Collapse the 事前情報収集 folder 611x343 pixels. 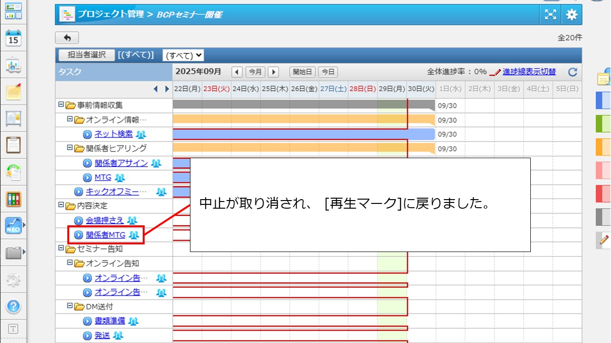click(x=61, y=105)
